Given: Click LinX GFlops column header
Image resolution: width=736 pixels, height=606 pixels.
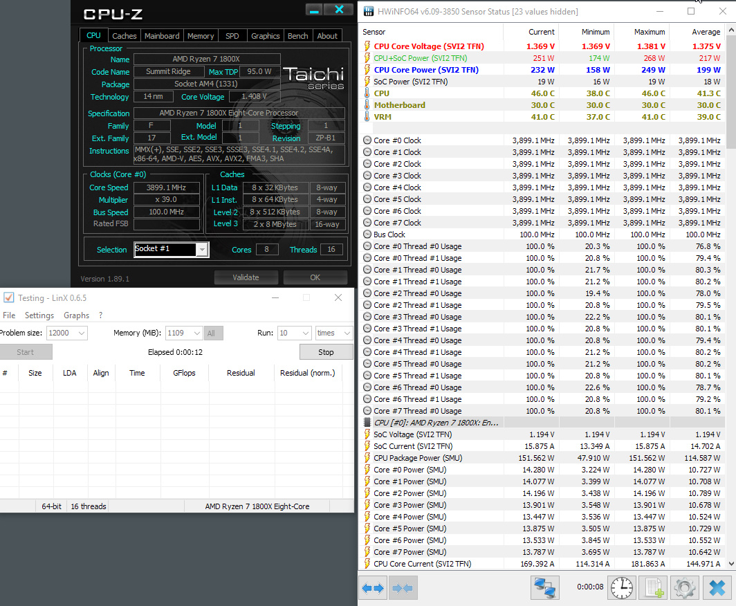Looking at the screenshot, I should [x=184, y=373].
